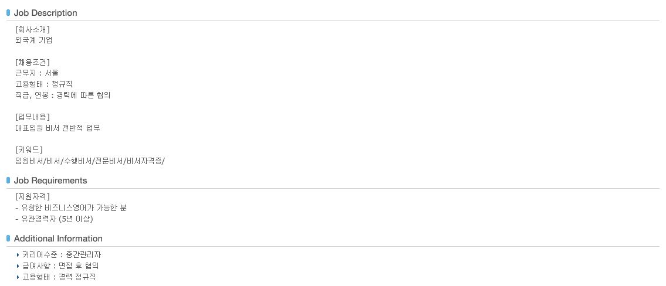This screenshot has width=666, height=286.
Task: Click the 외국계 기업 text
Action: (34, 40)
